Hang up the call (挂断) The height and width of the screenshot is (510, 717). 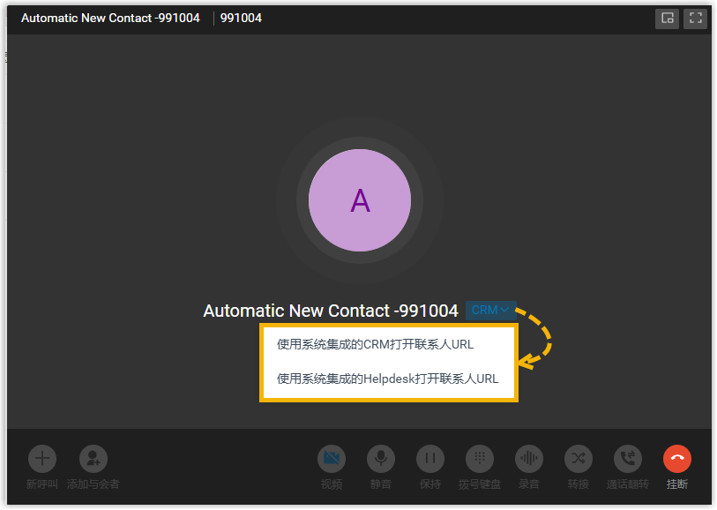pyautogui.click(x=677, y=459)
